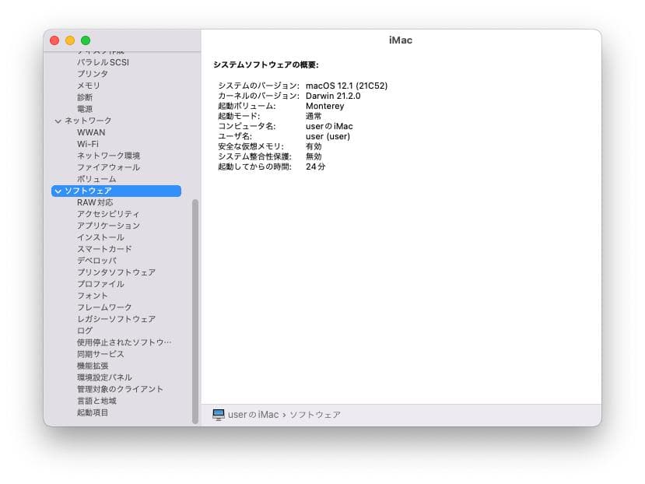Open the ログ section

(82, 331)
